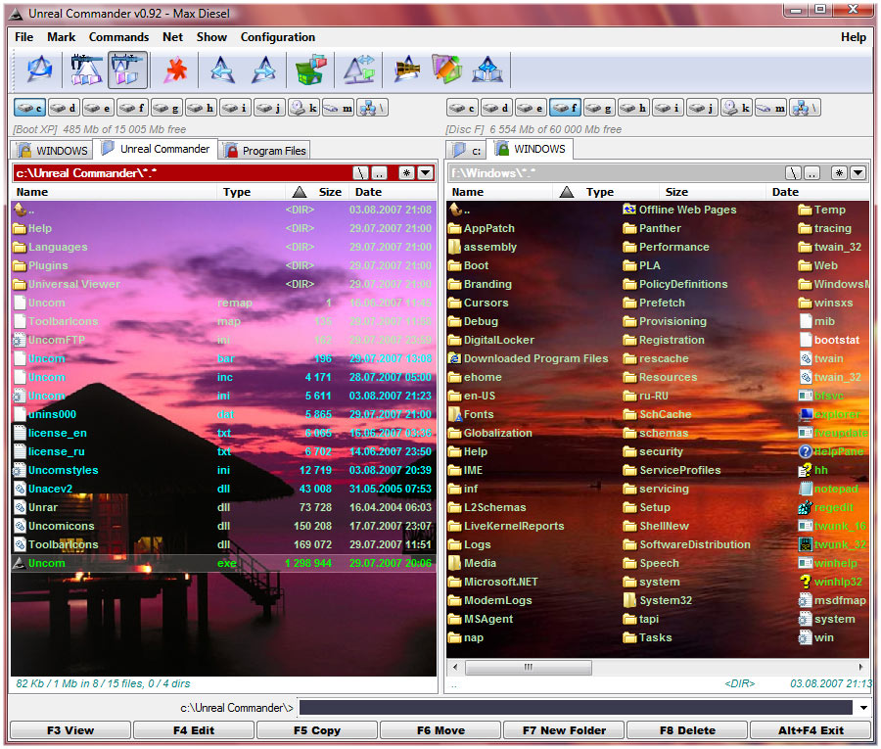Open right panel favorites asterisk button
This screenshot has height=749, width=881.
(x=839, y=173)
